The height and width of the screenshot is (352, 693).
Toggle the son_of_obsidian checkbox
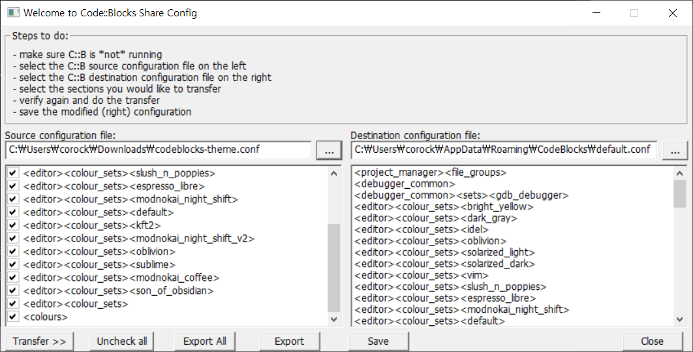13,291
